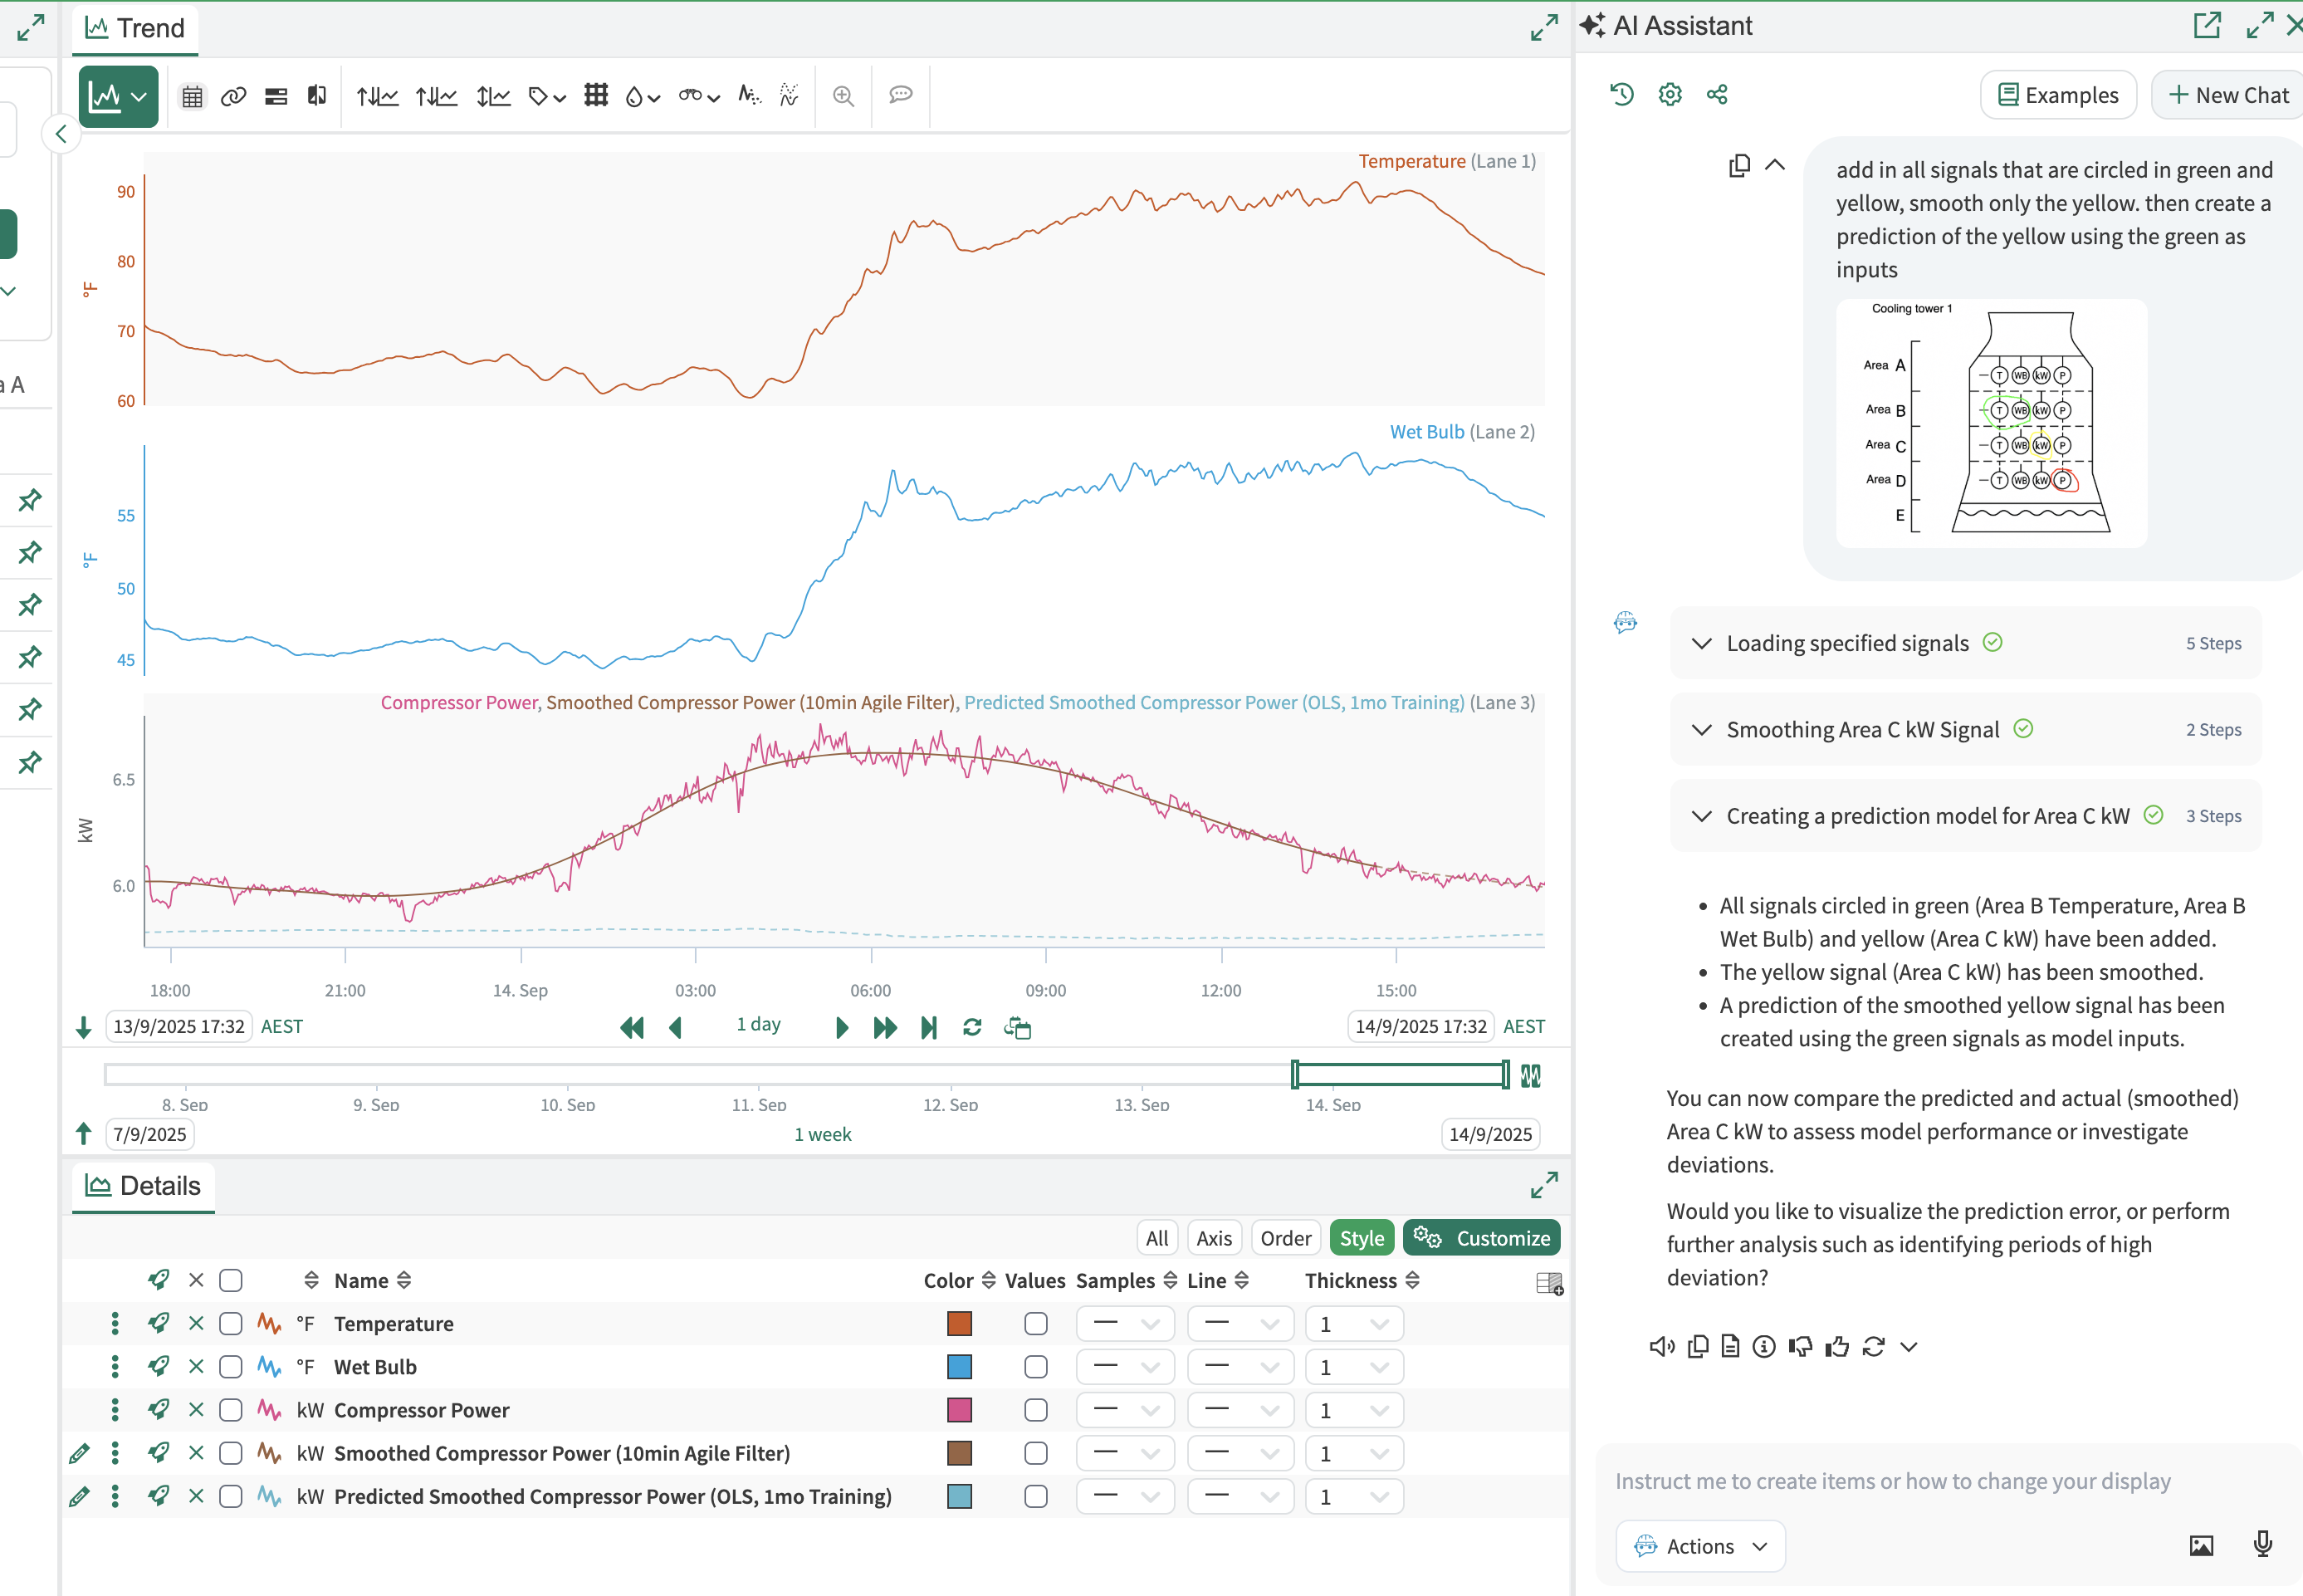Viewport: 2303px width, 1596px height.
Task: Step forward one day arrow
Action: [x=842, y=1027]
